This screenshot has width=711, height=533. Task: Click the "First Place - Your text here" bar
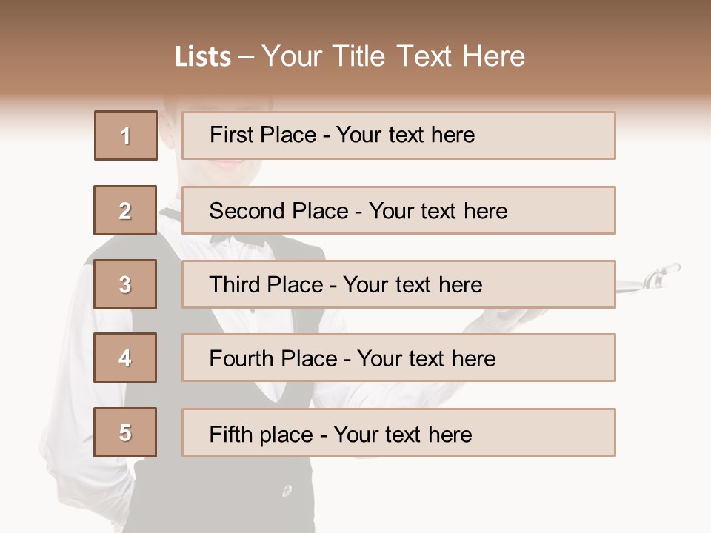pos(398,135)
